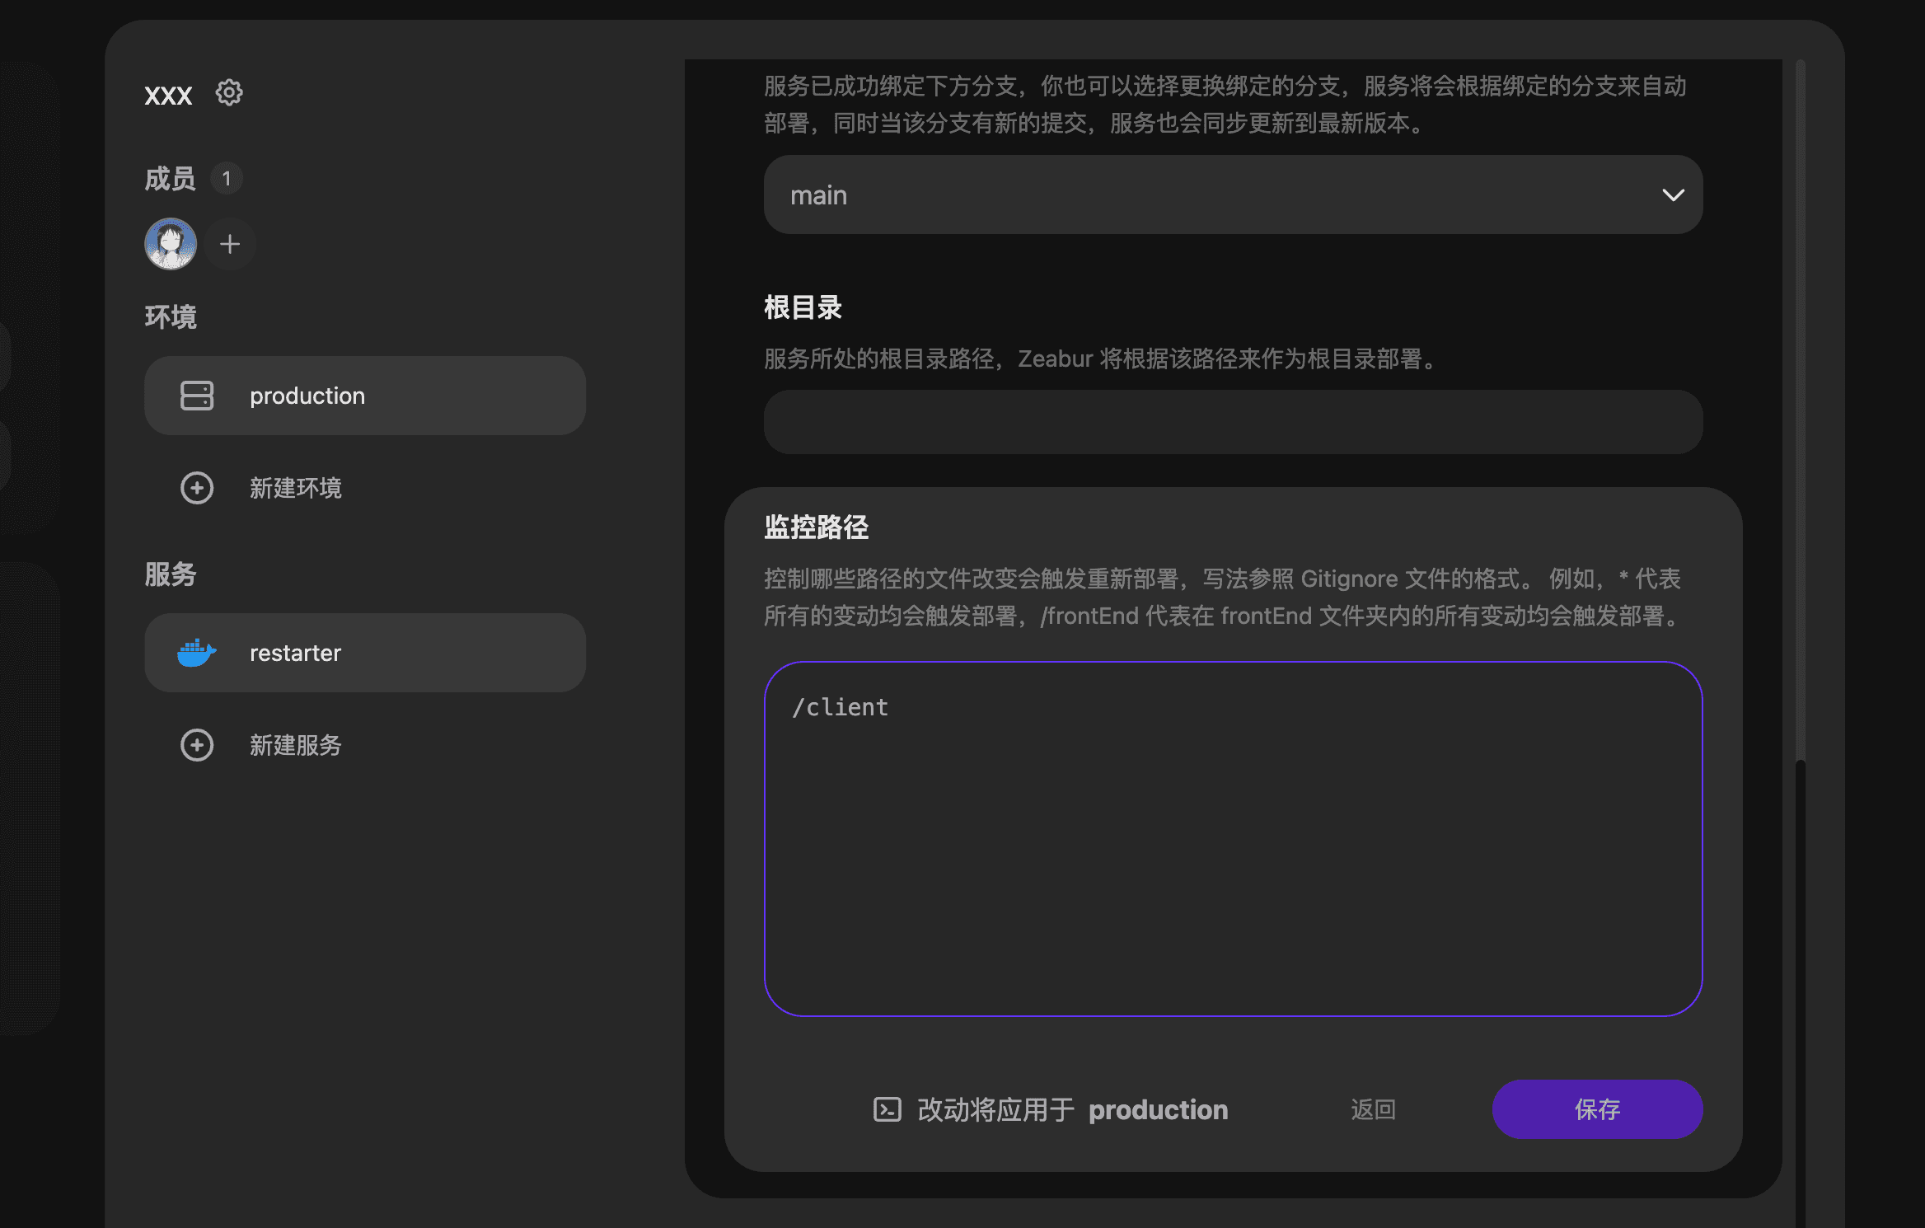
Task: Open project settings gear icon
Action: tap(229, 92)
